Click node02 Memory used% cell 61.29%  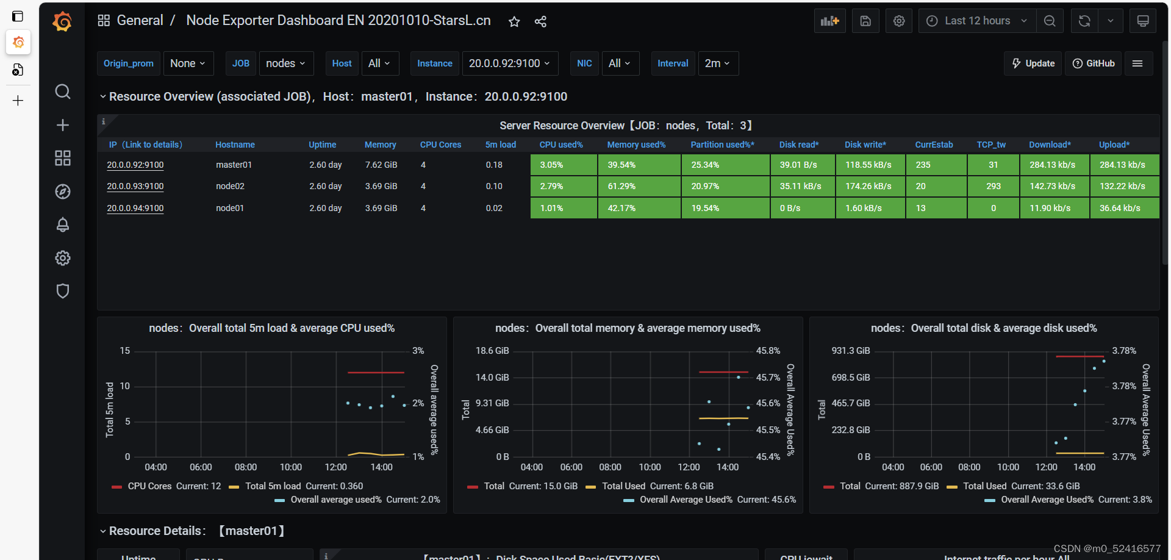(x=639, y=186)
